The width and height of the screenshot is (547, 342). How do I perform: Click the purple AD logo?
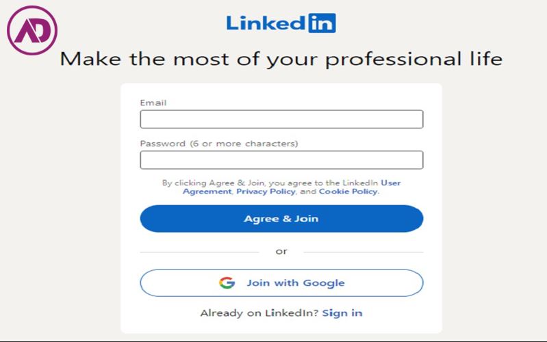[x=31, y=31]
